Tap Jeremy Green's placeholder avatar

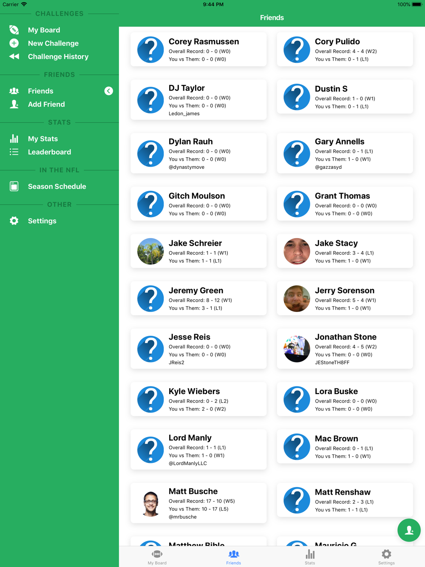(150, 298)
